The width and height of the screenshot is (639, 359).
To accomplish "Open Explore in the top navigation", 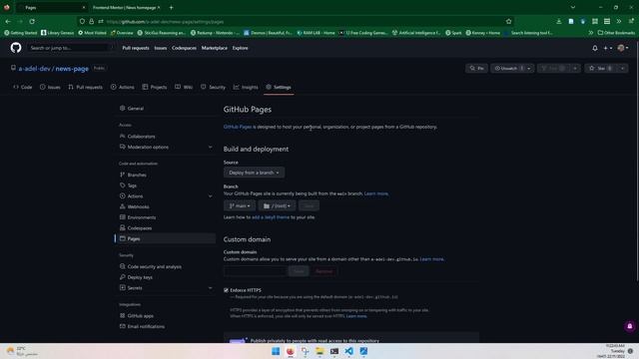I will (240, 48).
